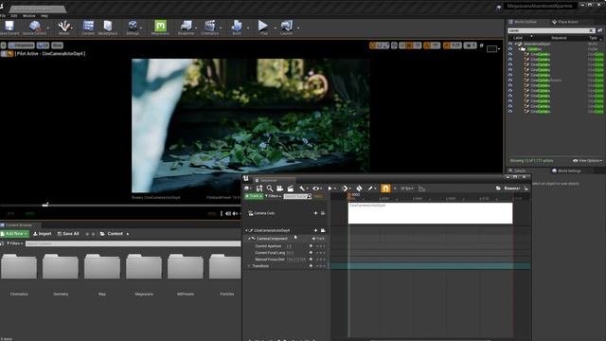Viewport: 606px width, 341px height.
Task: Clear the World Outliner search with the X
Action: (x=591, y=30)
